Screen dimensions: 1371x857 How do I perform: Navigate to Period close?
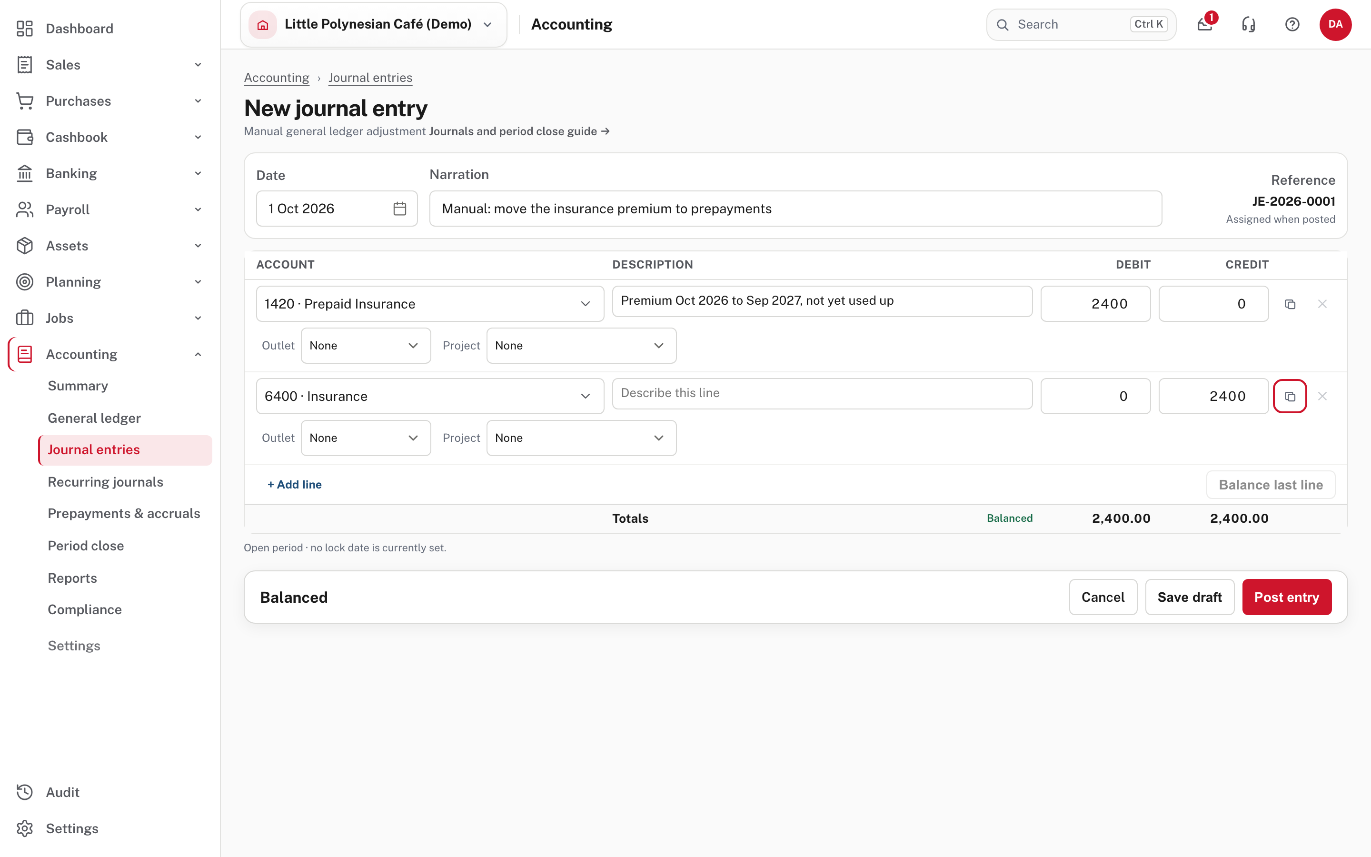[x=86, y=546]
